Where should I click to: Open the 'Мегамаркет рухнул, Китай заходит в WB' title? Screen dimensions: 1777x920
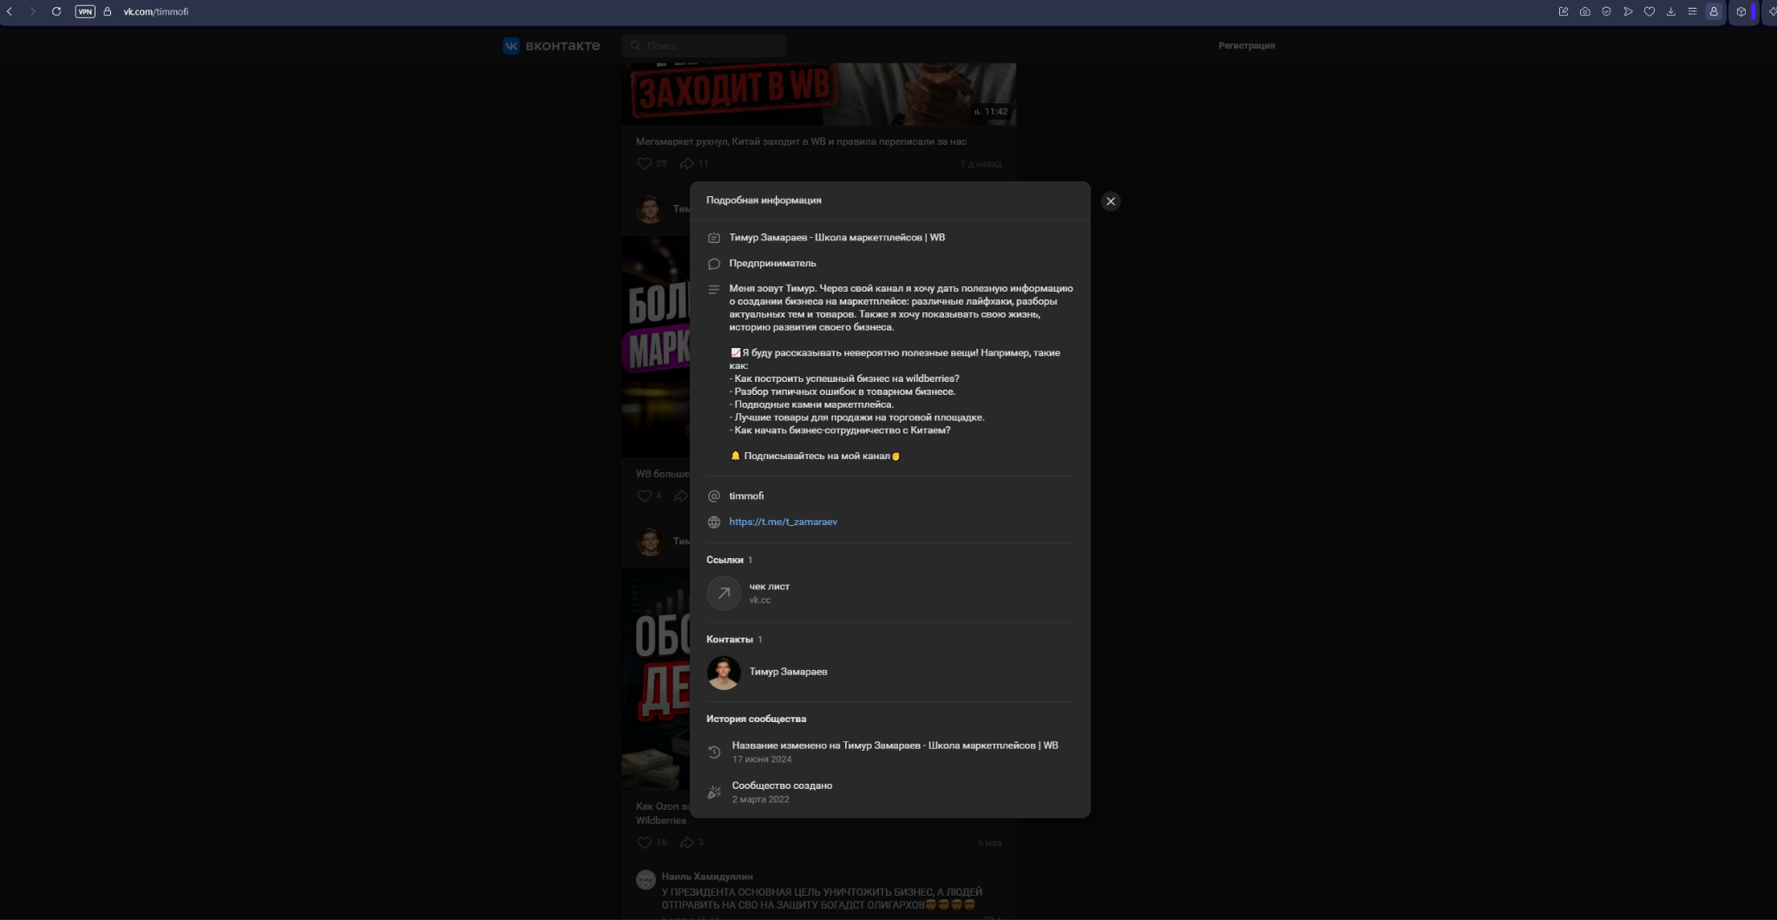(801, 141)
